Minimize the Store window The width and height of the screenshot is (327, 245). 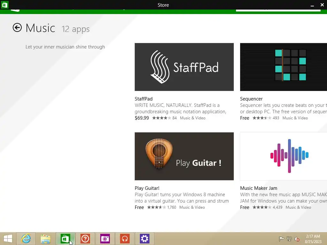pyautogui.click(x=312, y=5)
